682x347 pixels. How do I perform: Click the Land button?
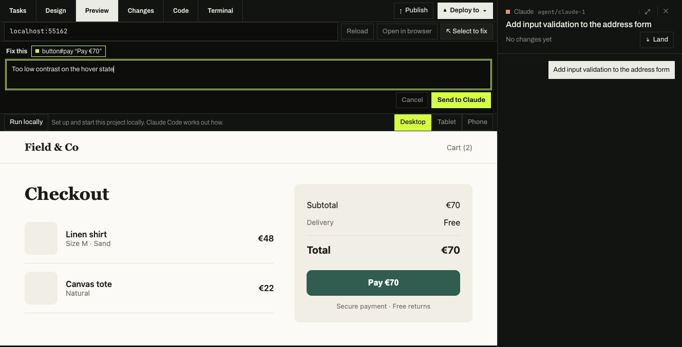click(657, 39)
